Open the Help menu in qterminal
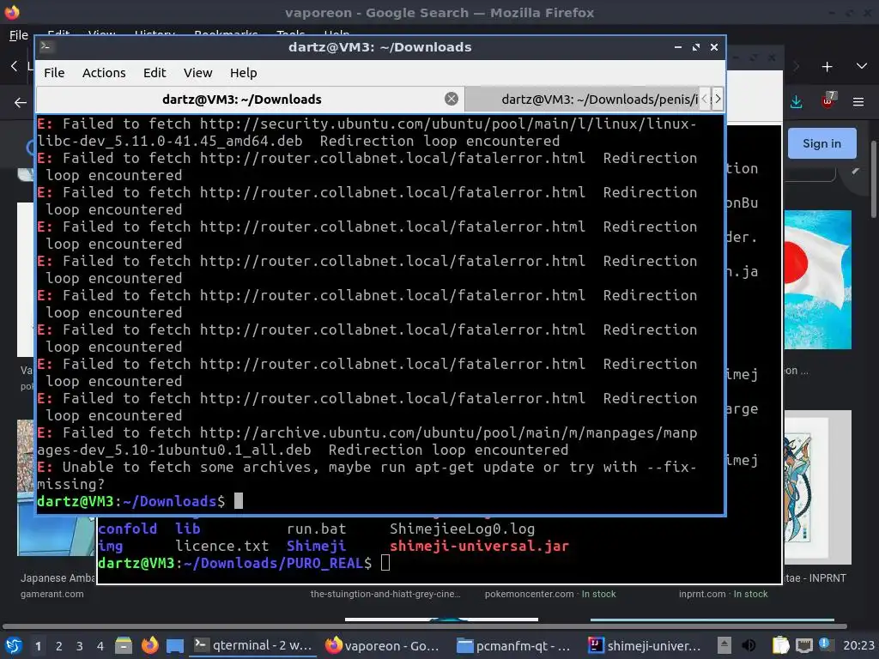The height and width of the screenshot is (659, 879). pos(243,73)
